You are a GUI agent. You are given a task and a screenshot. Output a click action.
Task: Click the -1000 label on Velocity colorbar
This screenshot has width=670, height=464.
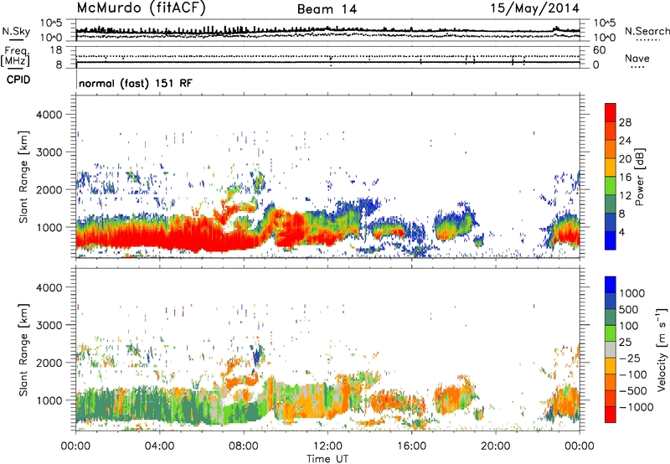coord(636,407)
